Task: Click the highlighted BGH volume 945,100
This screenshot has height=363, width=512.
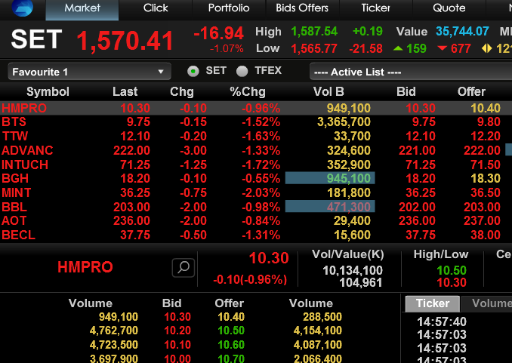Action: click(330, 179)
